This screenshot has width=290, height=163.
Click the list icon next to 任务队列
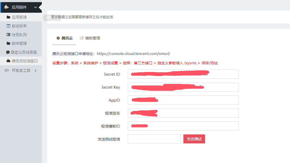tap(8, 35)
